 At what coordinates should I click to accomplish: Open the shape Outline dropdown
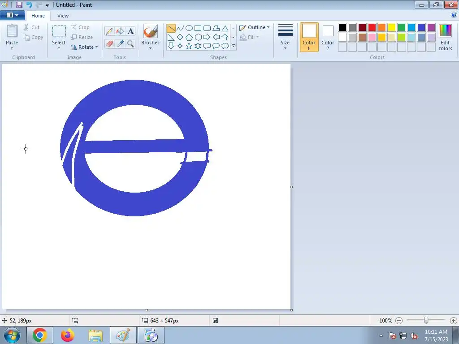254,27
